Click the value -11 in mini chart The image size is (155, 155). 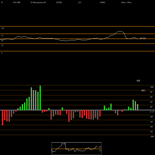(100, 151)
